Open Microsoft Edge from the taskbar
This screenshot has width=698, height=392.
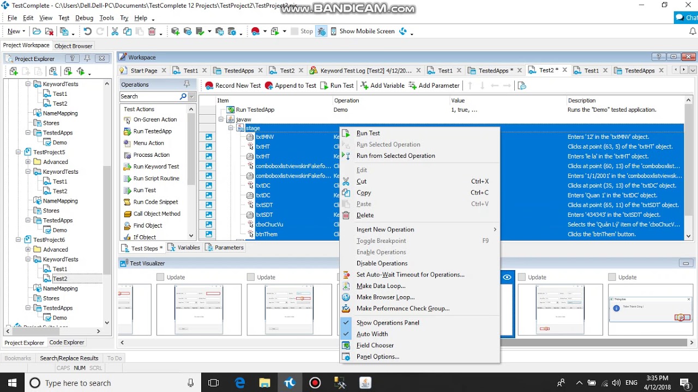pyautogui.click(x=240, y=383)
